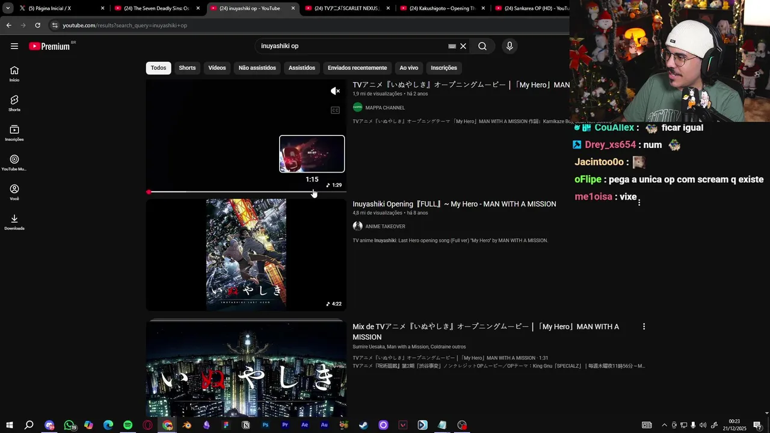The height and width of the screenshot is (433, 770).
Task: Open the Inuyashiki FULL video thumbnail
Action: click(x=246, y=254)
